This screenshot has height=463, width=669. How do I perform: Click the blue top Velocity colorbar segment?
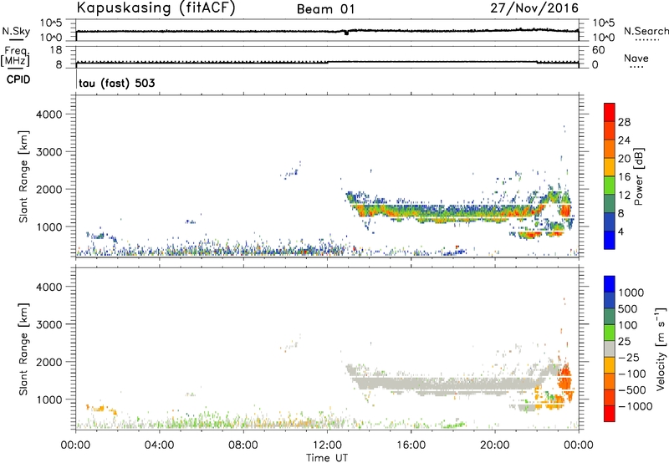click(x=610, y=284)
